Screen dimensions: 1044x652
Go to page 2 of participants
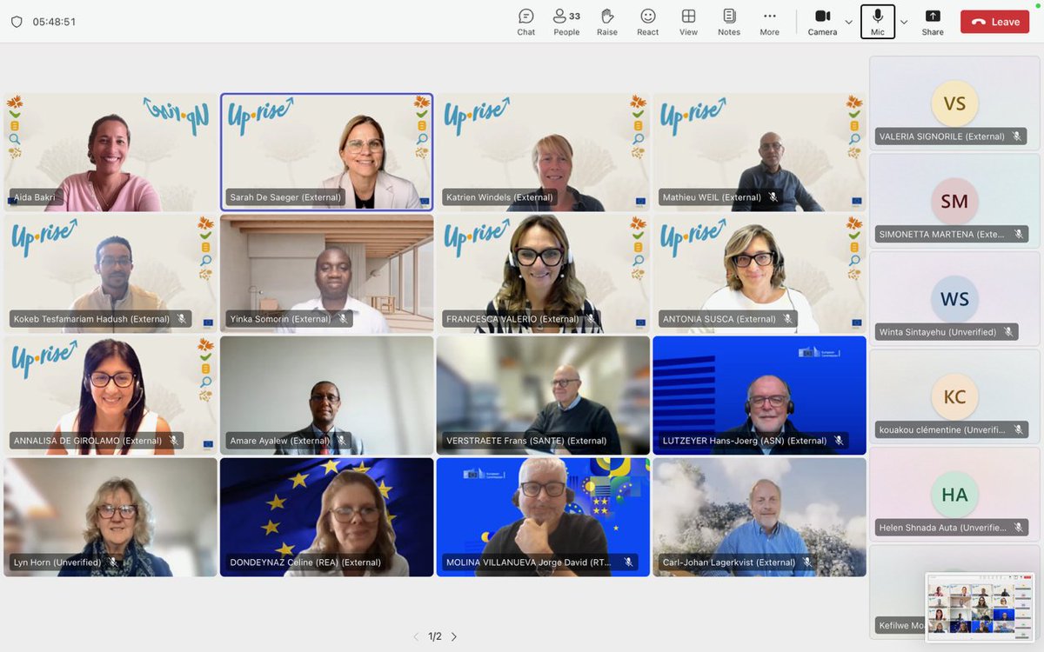point(453,636)
